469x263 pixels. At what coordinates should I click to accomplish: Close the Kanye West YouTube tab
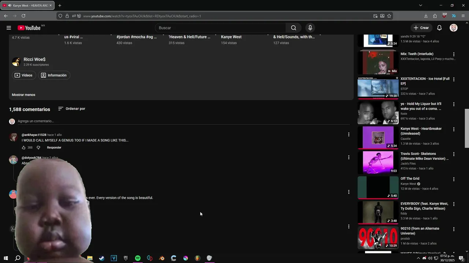[x=51, y=5]
